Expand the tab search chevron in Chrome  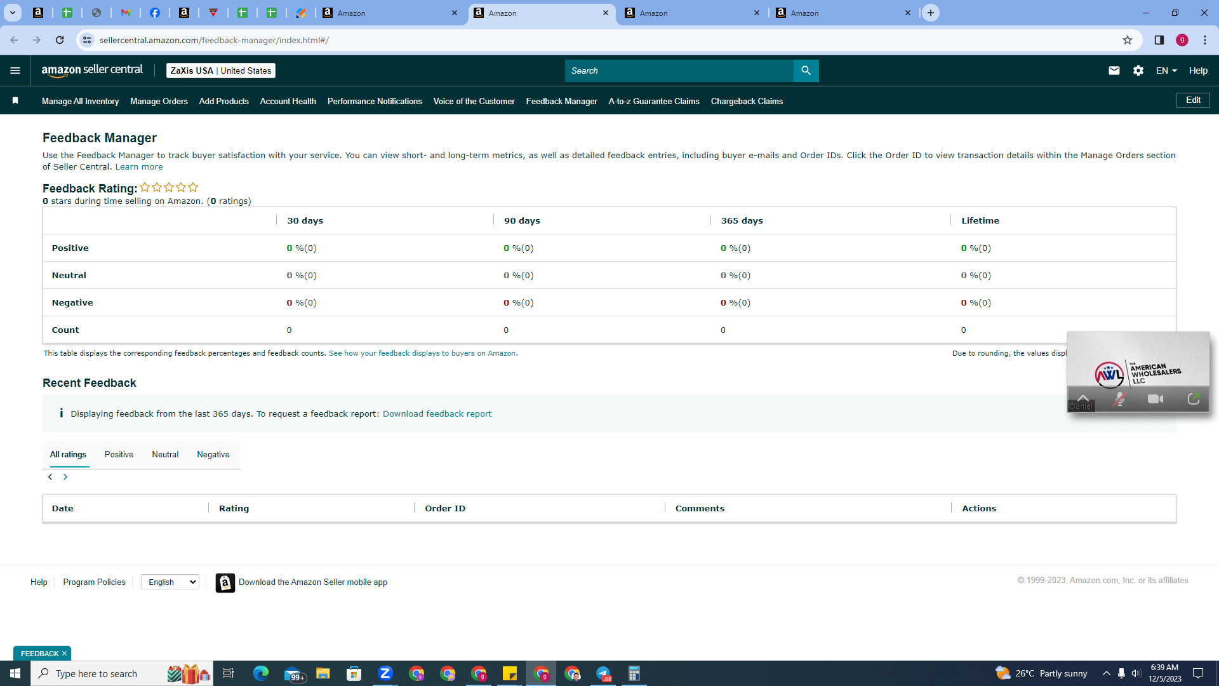point(12,13)
